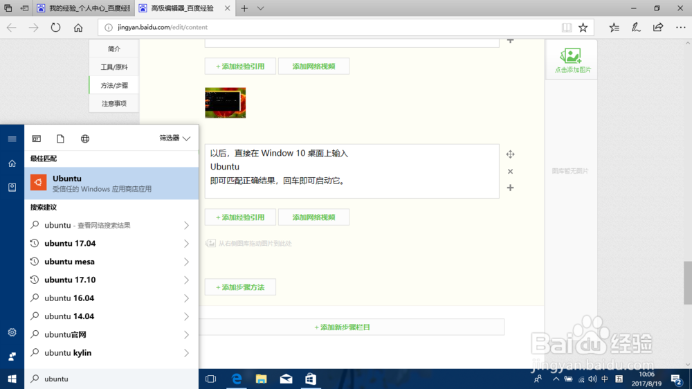Click the ubuntu search input box
Image resolution: width=692 pixels, height=389 pixels.
coord(111,379)
